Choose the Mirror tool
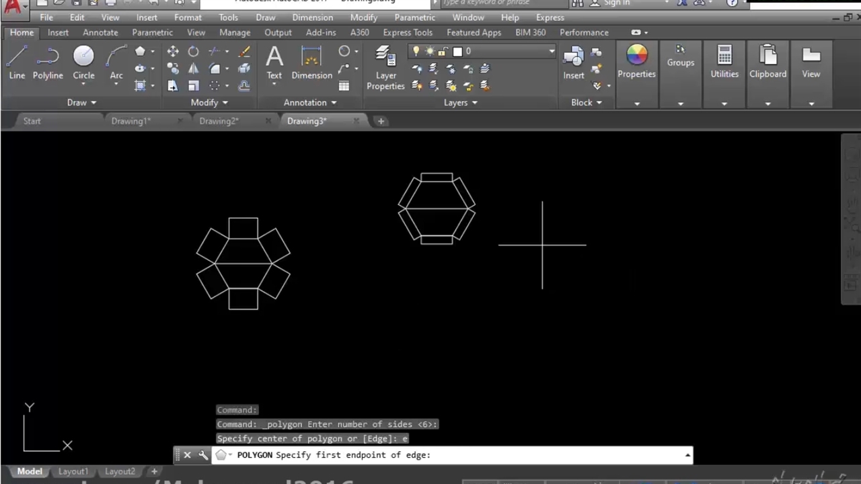 click(x=193, y=69)
